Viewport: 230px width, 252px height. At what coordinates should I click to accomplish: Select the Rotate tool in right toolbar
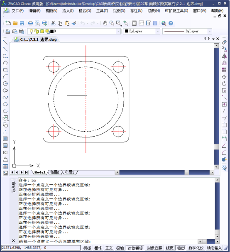[x=224, y=83]
